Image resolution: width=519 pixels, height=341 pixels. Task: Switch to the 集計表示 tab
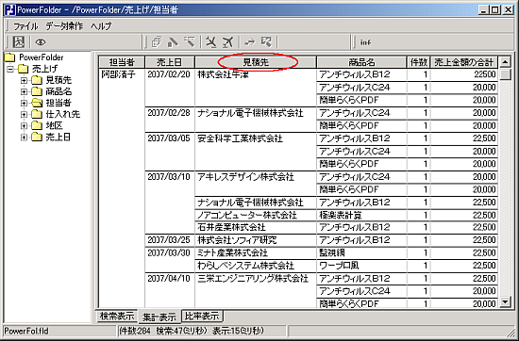click(159, 317)
